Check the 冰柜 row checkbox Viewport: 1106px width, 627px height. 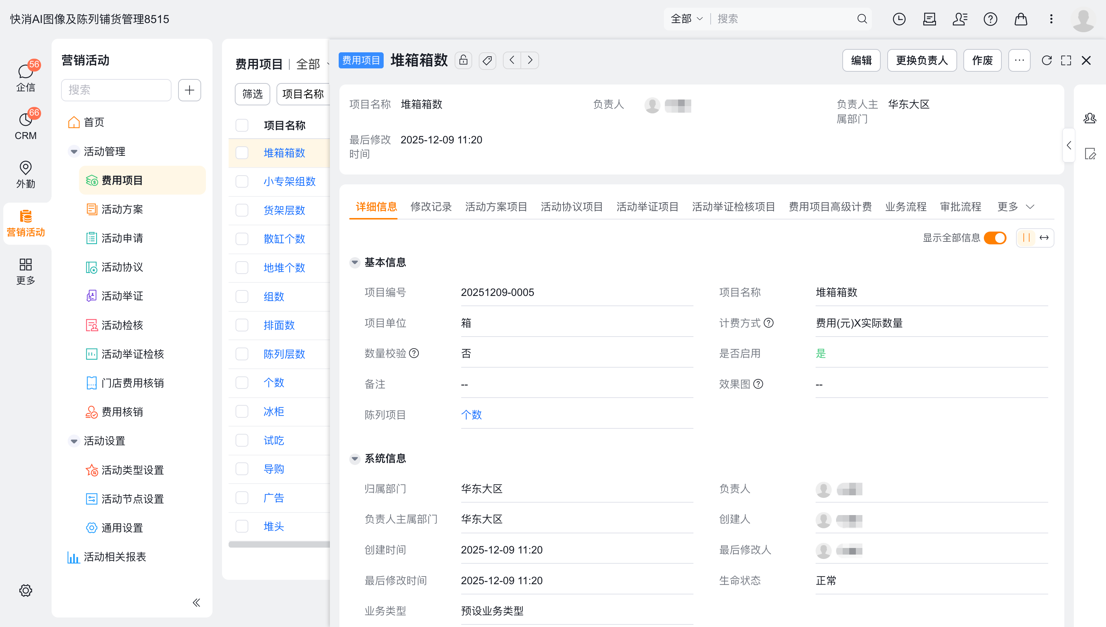242,411
